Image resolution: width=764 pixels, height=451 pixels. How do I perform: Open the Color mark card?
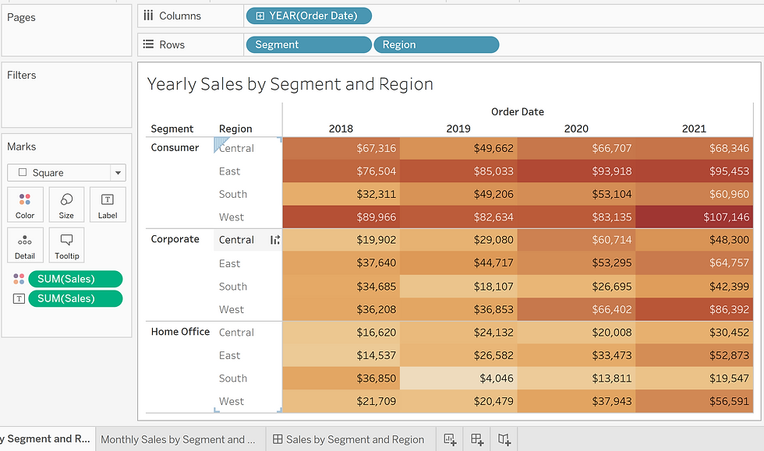25,205
